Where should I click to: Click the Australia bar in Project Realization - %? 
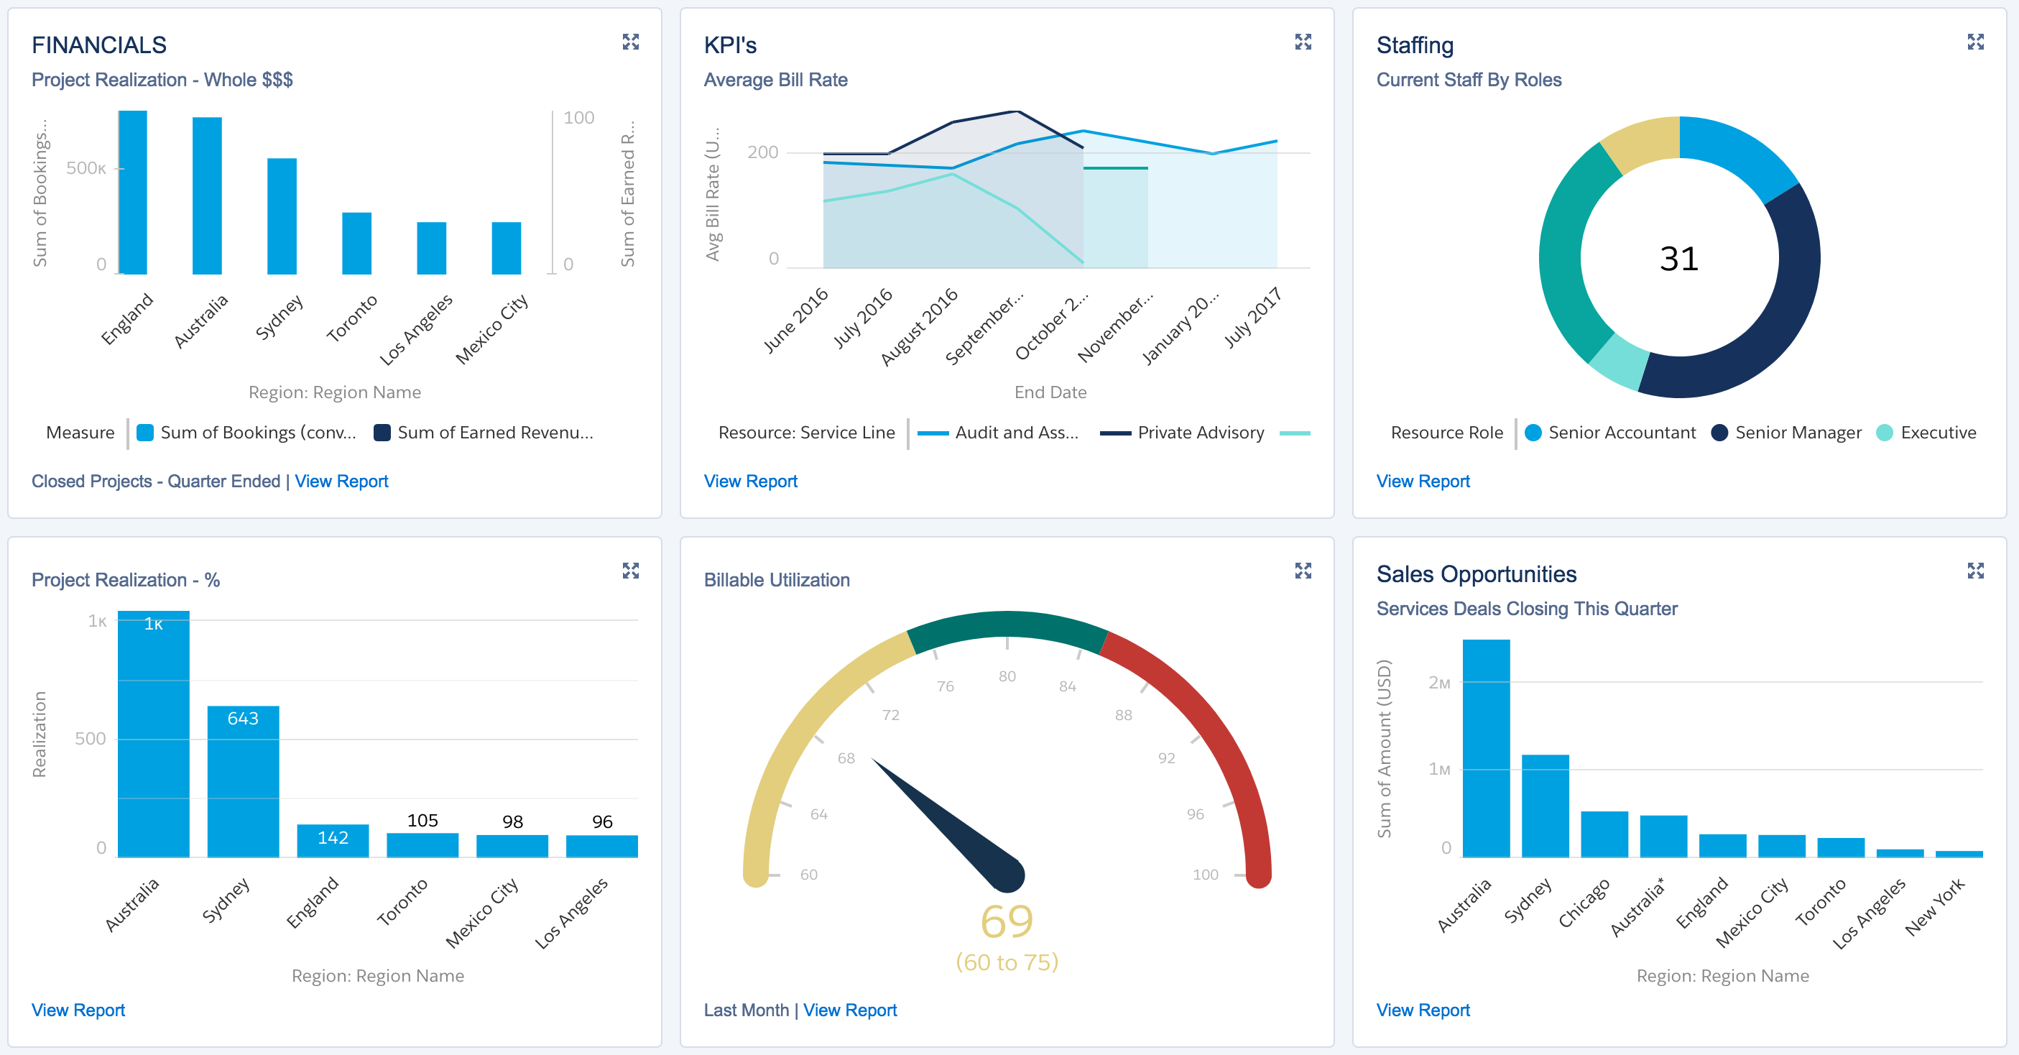click(154, 737)
